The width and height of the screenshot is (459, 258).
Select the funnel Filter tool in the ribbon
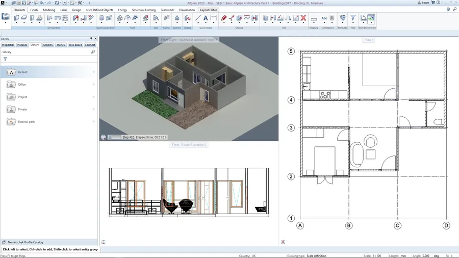353,18
